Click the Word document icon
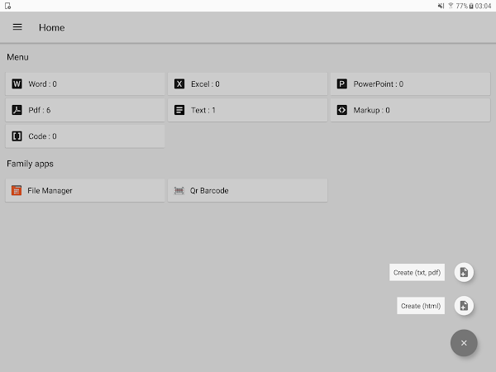496x372 pixels. (x=17, y=83)
